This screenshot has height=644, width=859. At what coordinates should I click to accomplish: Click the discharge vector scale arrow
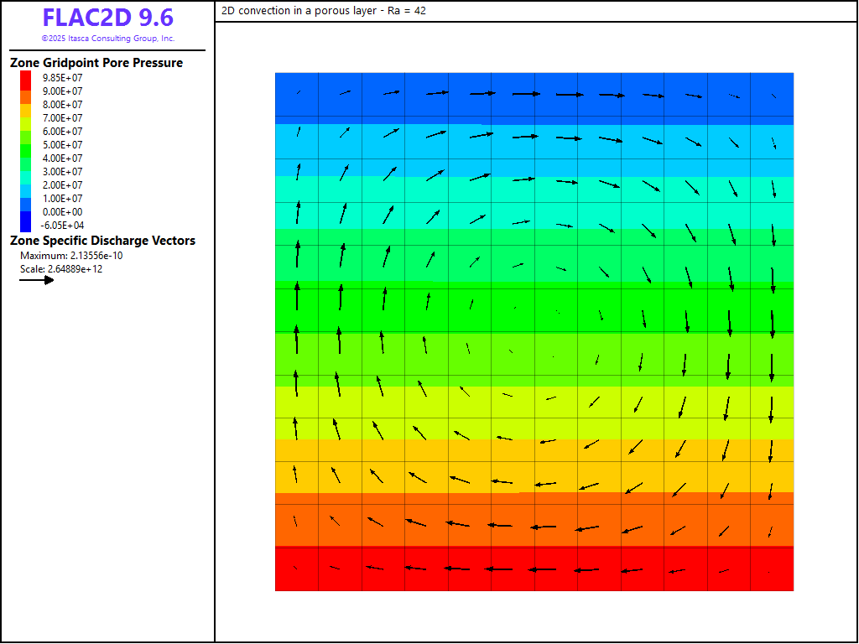[x=37, y=280]
